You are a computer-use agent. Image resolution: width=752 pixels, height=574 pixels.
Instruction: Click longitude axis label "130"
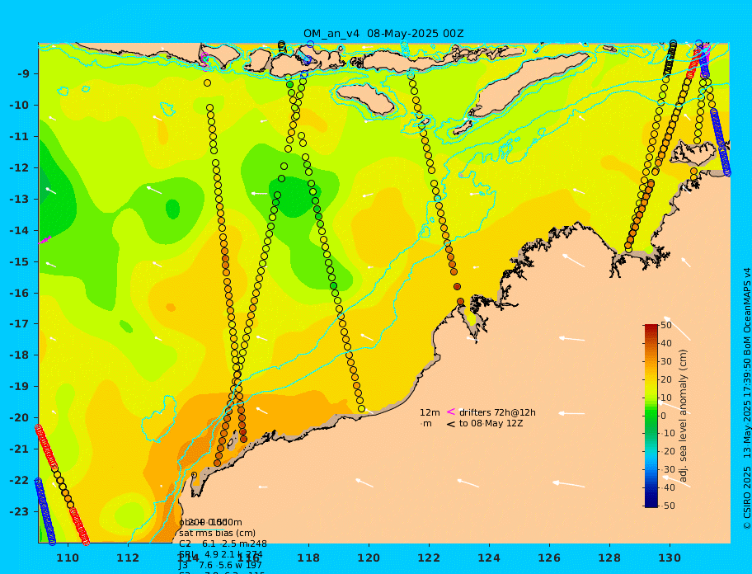point(670,558)
